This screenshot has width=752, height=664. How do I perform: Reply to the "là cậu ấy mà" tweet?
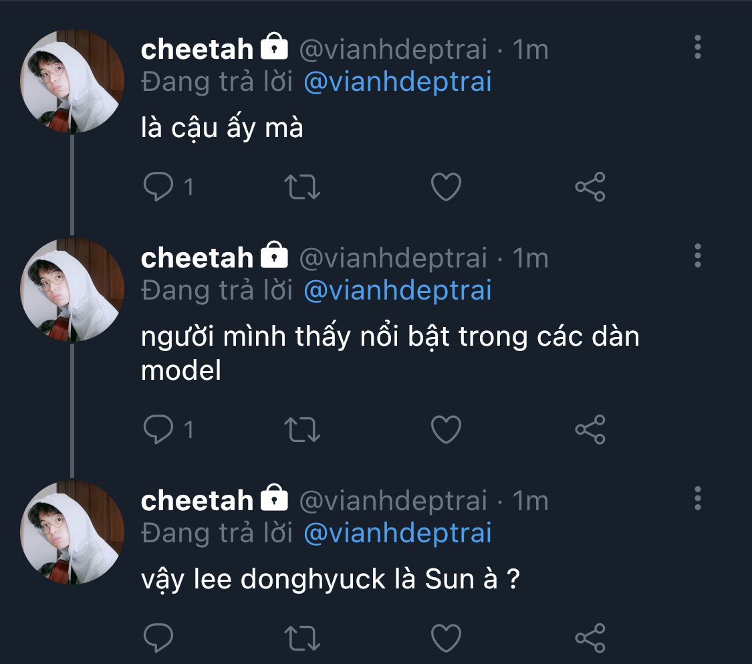[x=158, y=187]
